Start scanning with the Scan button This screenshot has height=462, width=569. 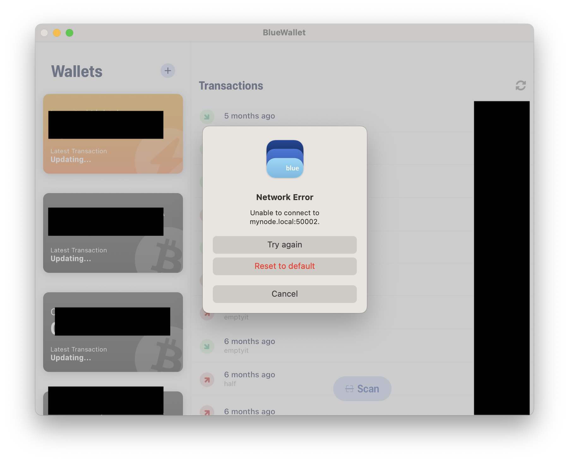[x=362, y=389]
